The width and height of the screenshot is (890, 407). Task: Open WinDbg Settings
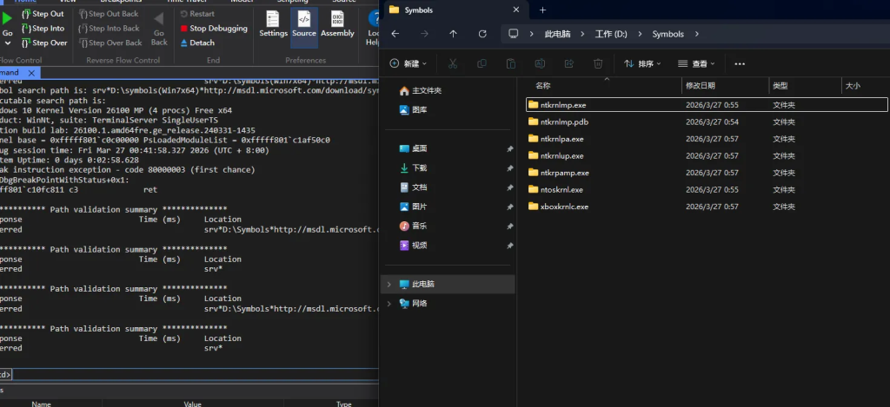273,25
